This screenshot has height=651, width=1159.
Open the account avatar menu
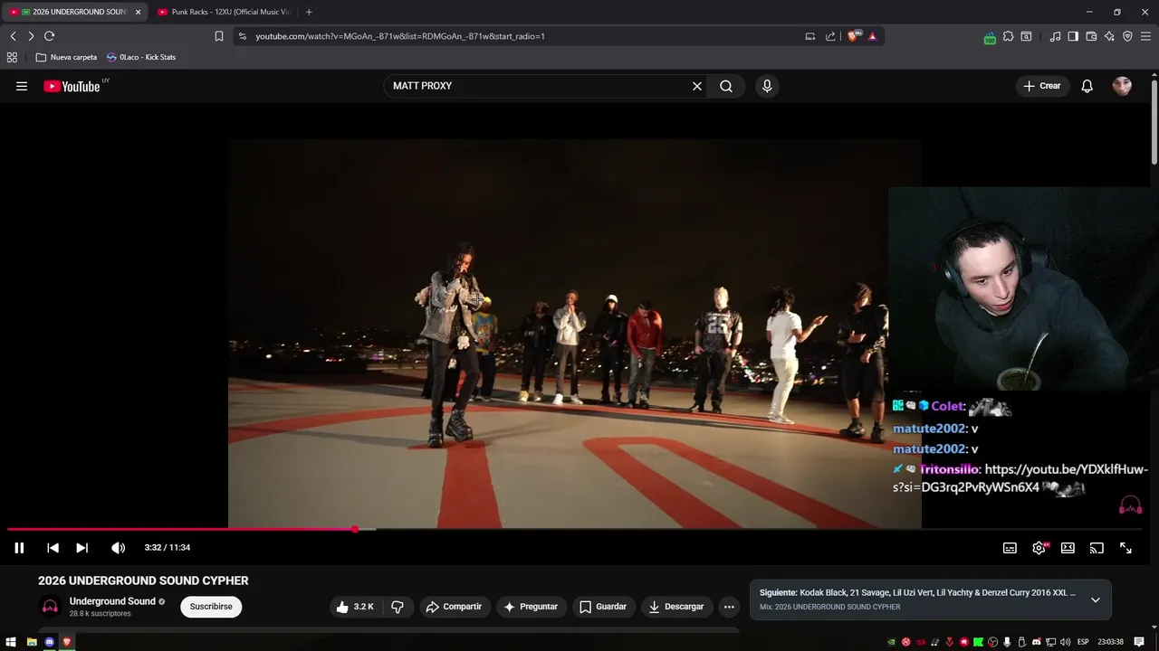[1122, 86]
